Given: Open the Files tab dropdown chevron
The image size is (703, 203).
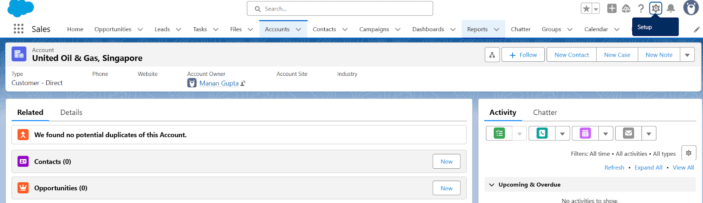Looking at the screenshot, I should (250, 29).
